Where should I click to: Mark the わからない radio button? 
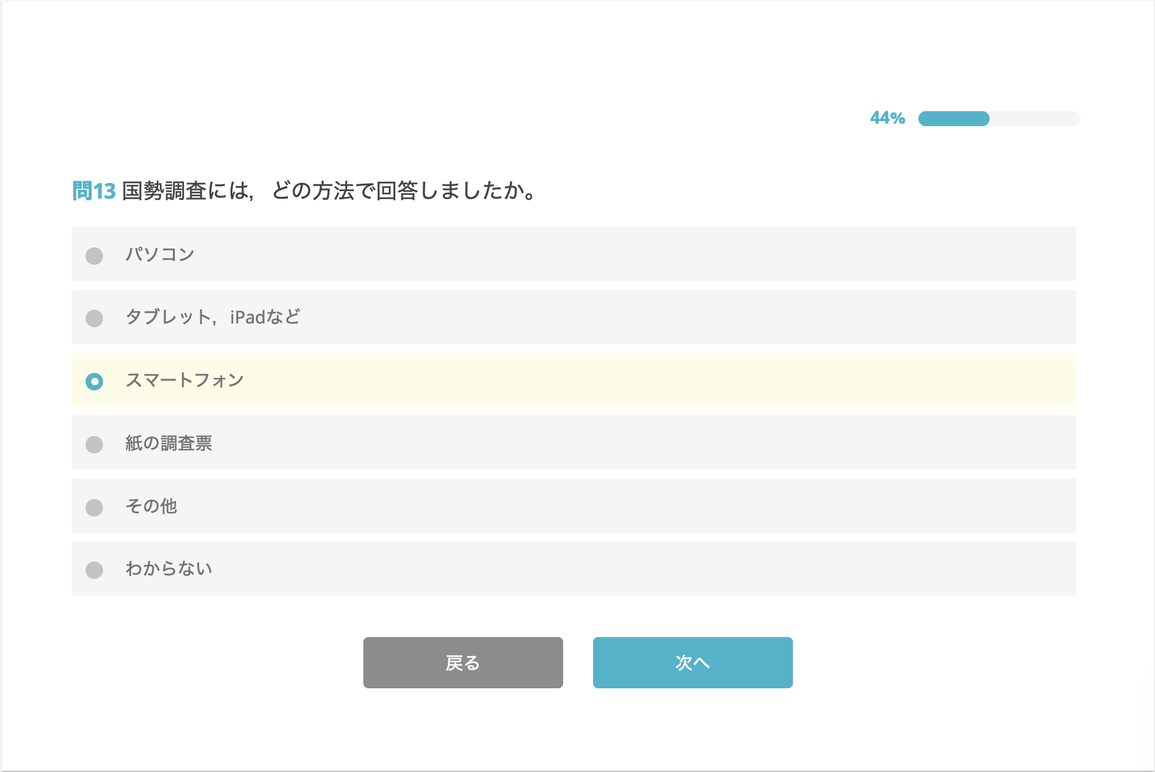94,570
